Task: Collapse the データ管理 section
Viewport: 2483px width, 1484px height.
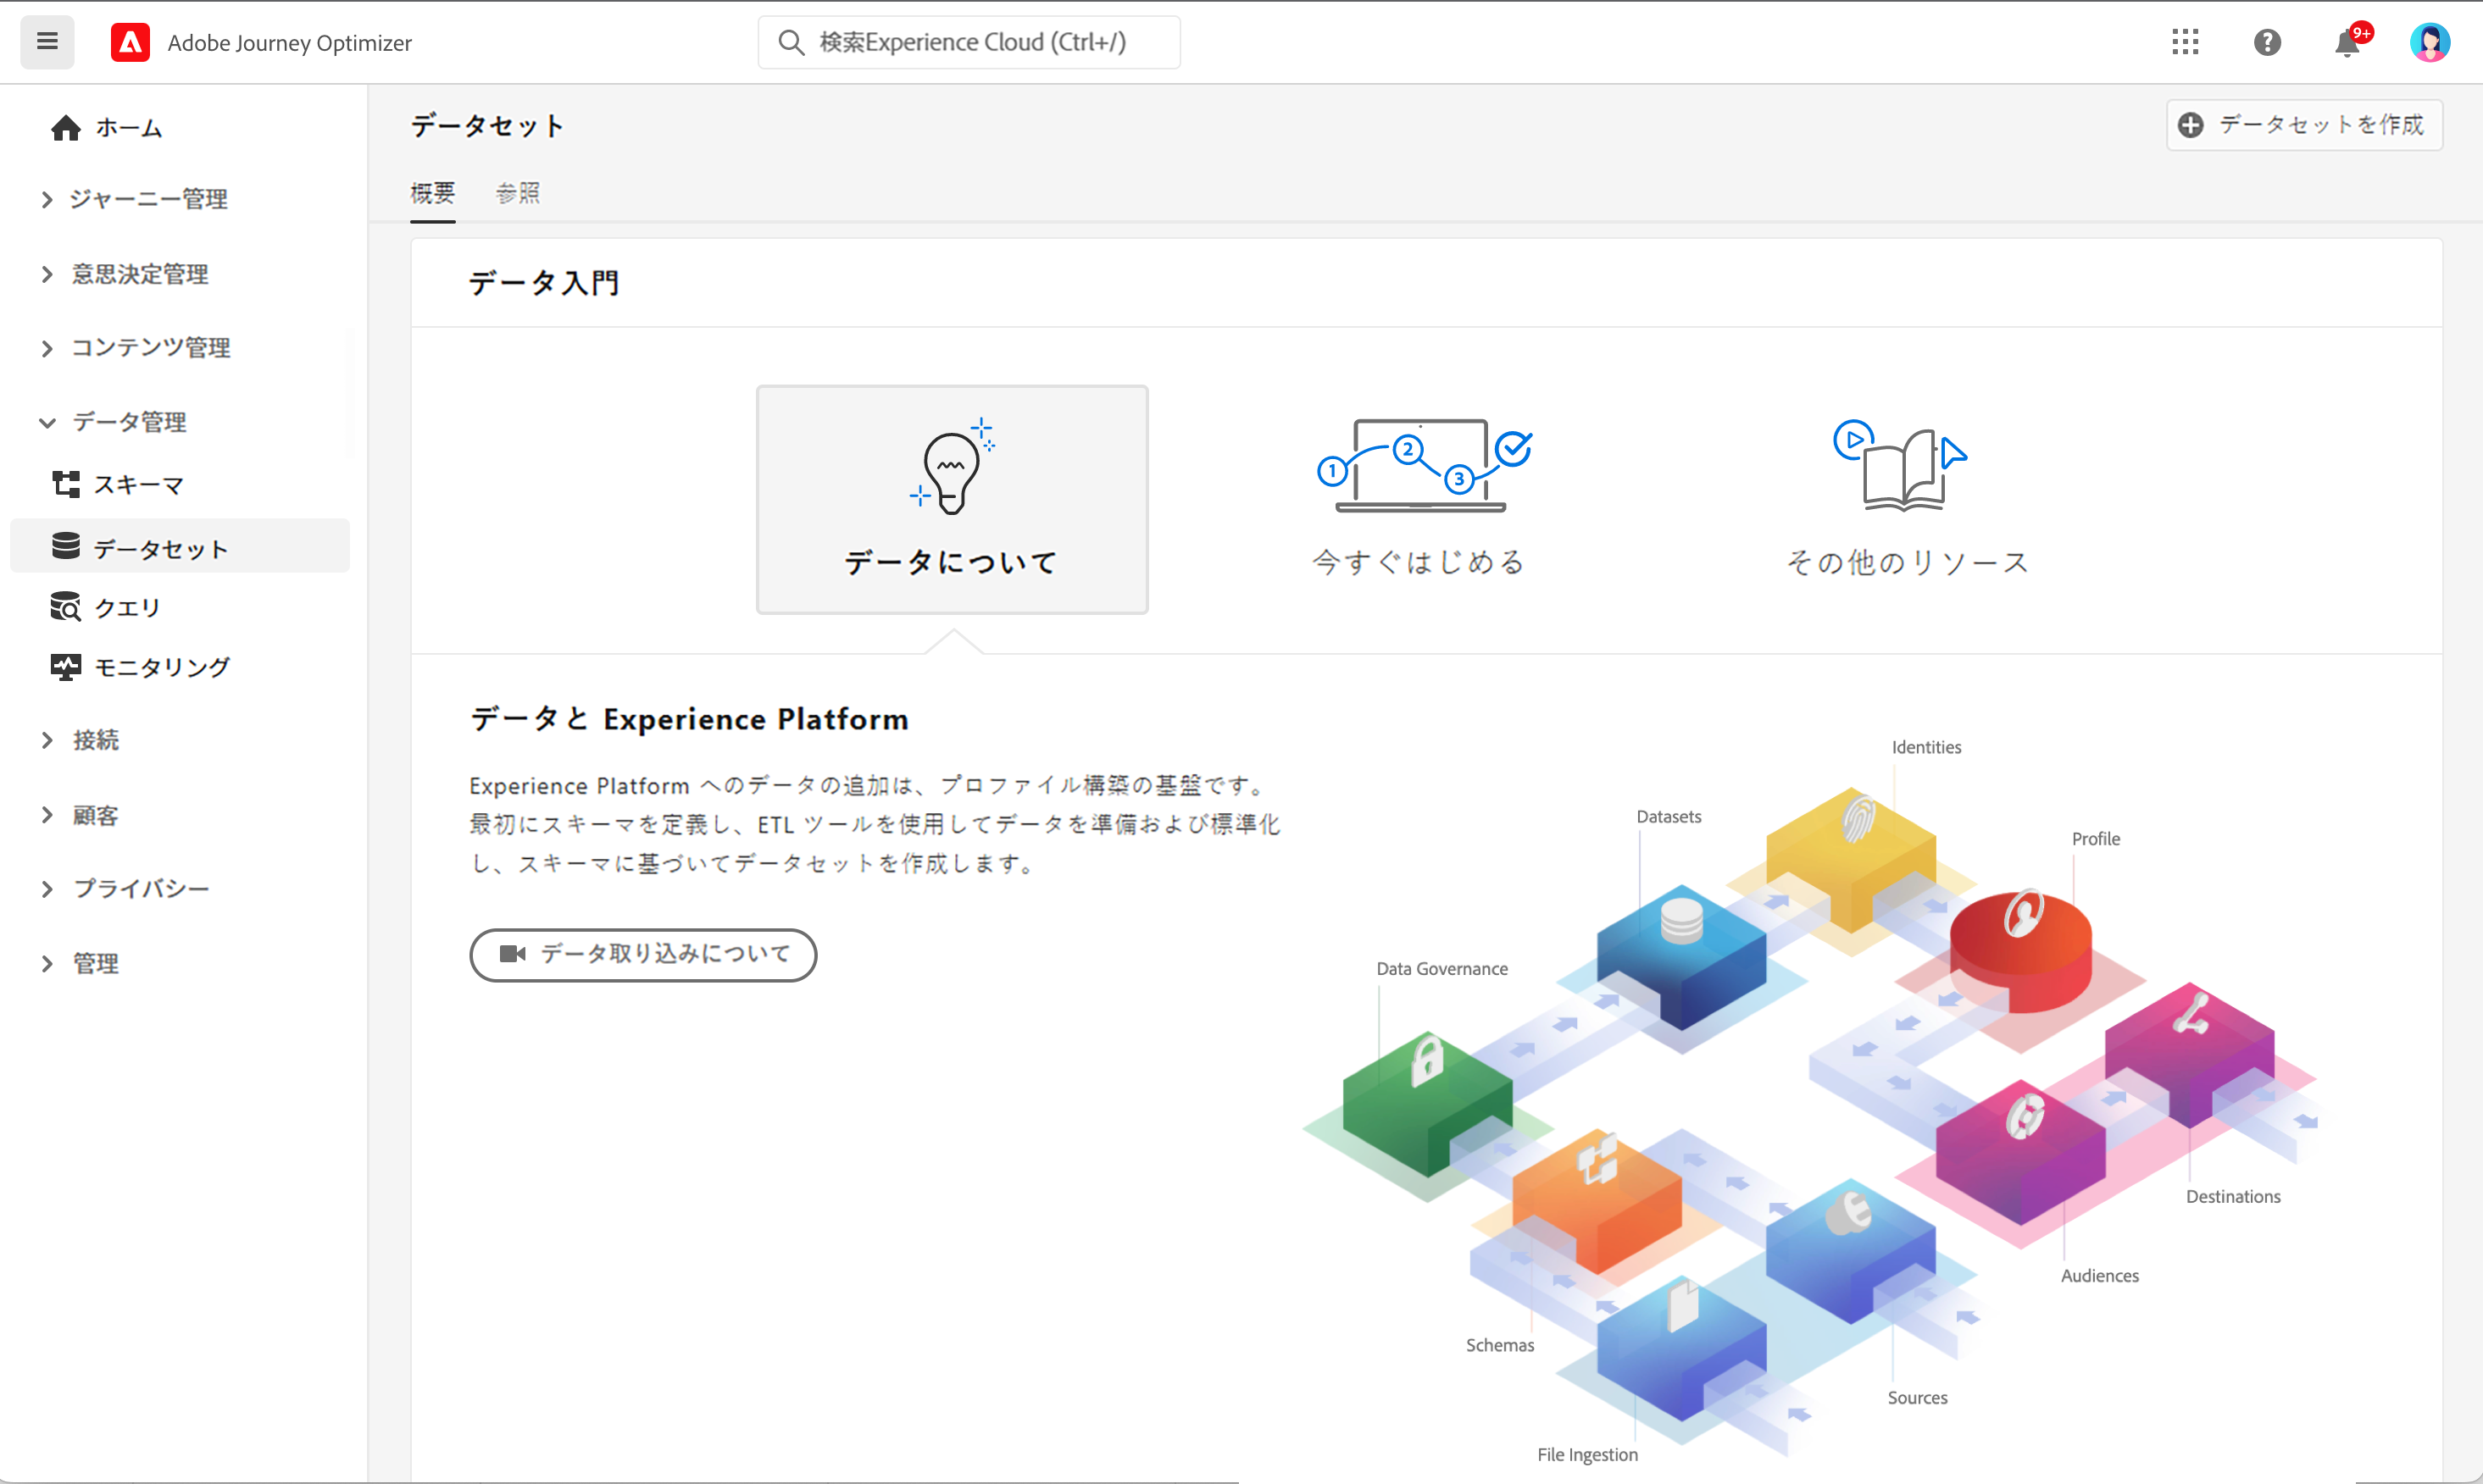Action: coord(130,422)
